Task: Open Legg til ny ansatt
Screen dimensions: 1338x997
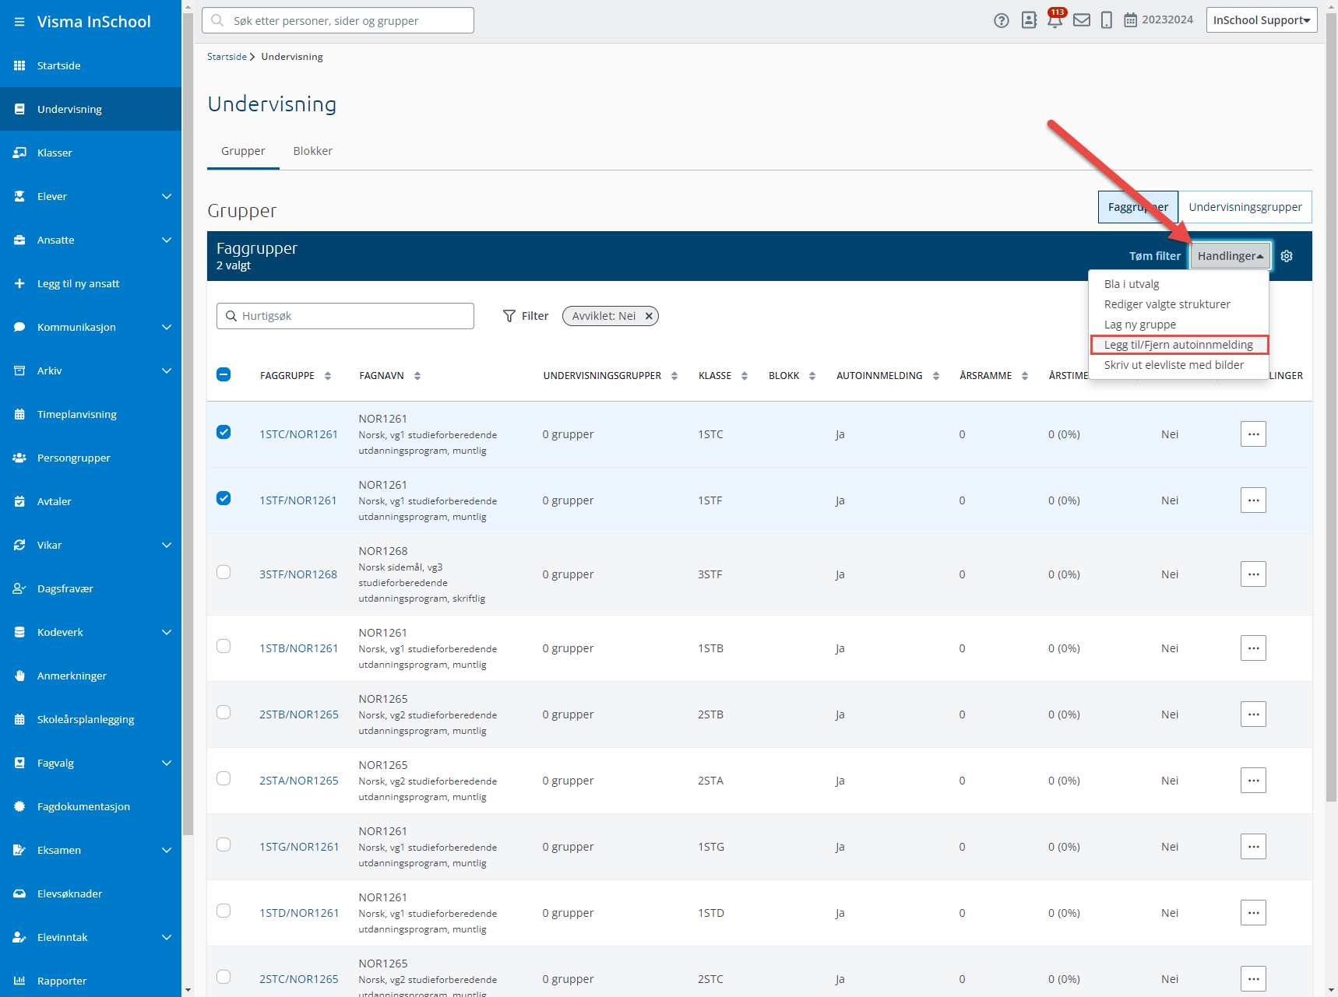Action: [90, 283]
